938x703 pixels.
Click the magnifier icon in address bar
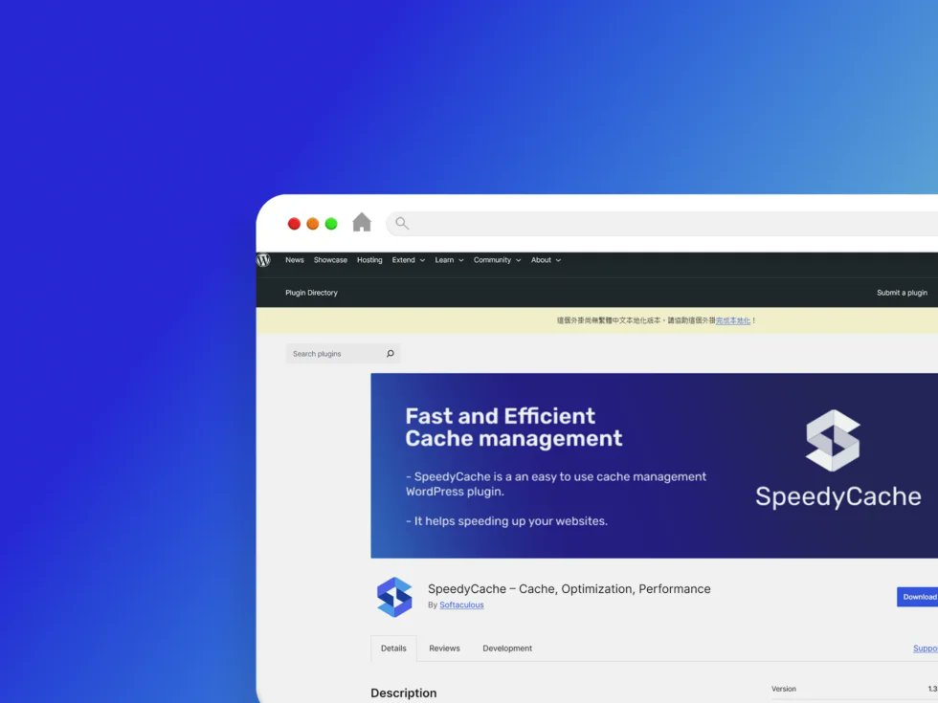pyautogui.click(x=402, y=224)
